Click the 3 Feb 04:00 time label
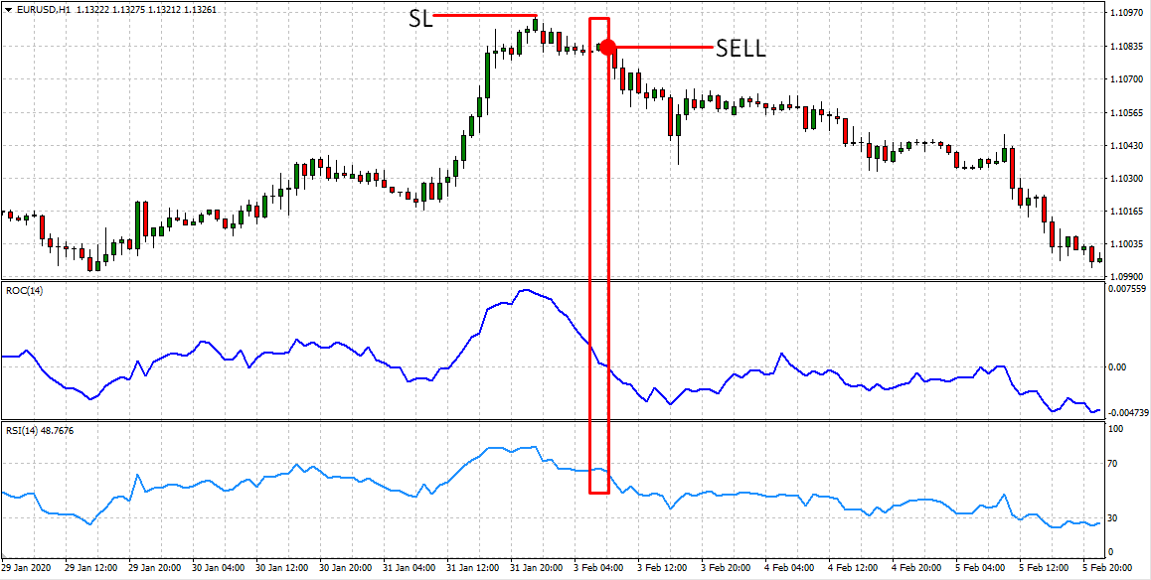Image resolution: width=1151 pixels, height=580 pixels. point(601,569)
